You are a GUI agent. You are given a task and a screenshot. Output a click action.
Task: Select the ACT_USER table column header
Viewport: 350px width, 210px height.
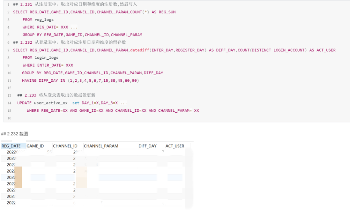tap(175, 146)
